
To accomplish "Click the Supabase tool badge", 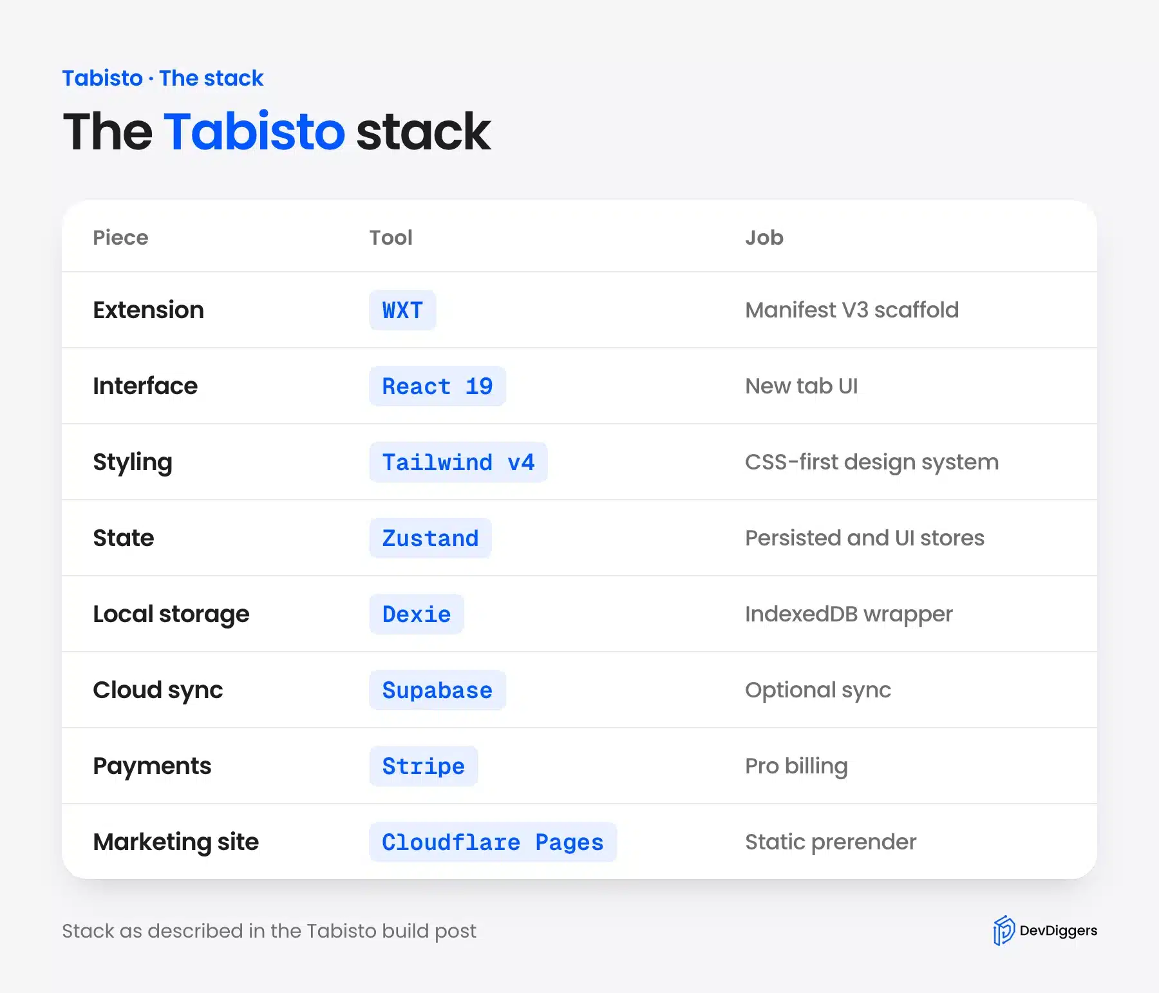I will point(437,690).
